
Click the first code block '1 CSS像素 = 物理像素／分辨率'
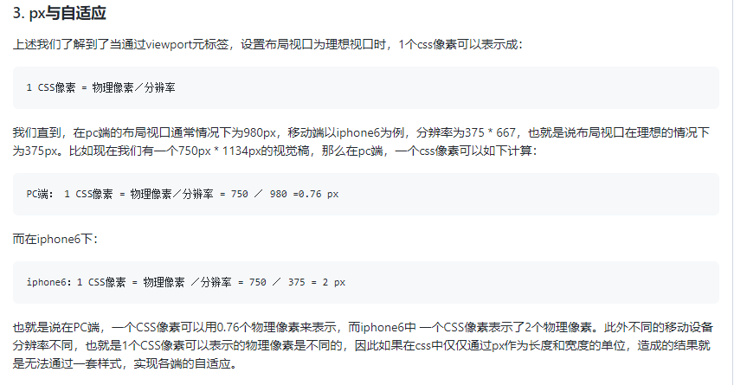tap(365, 88)
